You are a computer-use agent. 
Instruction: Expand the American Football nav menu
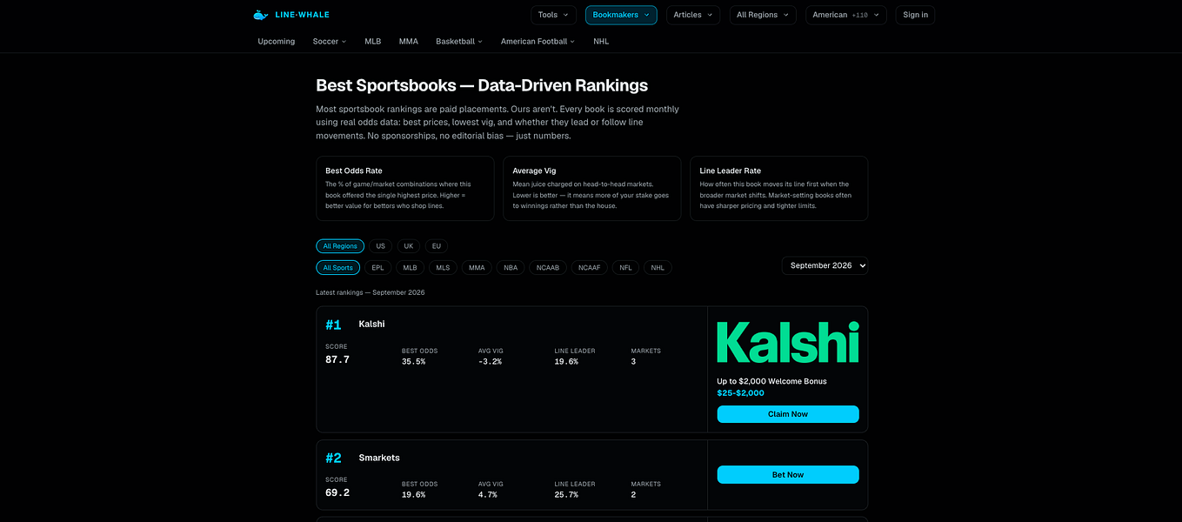(x=538, y=41)
